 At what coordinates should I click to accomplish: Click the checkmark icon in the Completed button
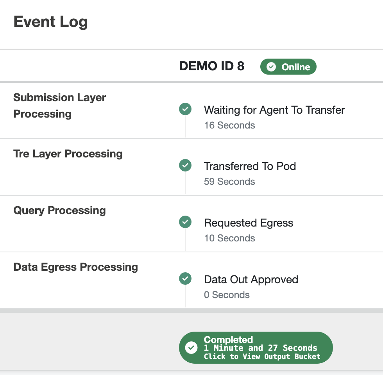191,348
